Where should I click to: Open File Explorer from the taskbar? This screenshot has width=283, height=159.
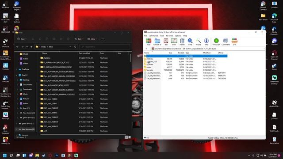tap(37, 155)
